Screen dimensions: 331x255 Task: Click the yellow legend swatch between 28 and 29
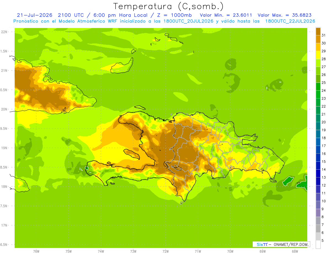(318, 55)
